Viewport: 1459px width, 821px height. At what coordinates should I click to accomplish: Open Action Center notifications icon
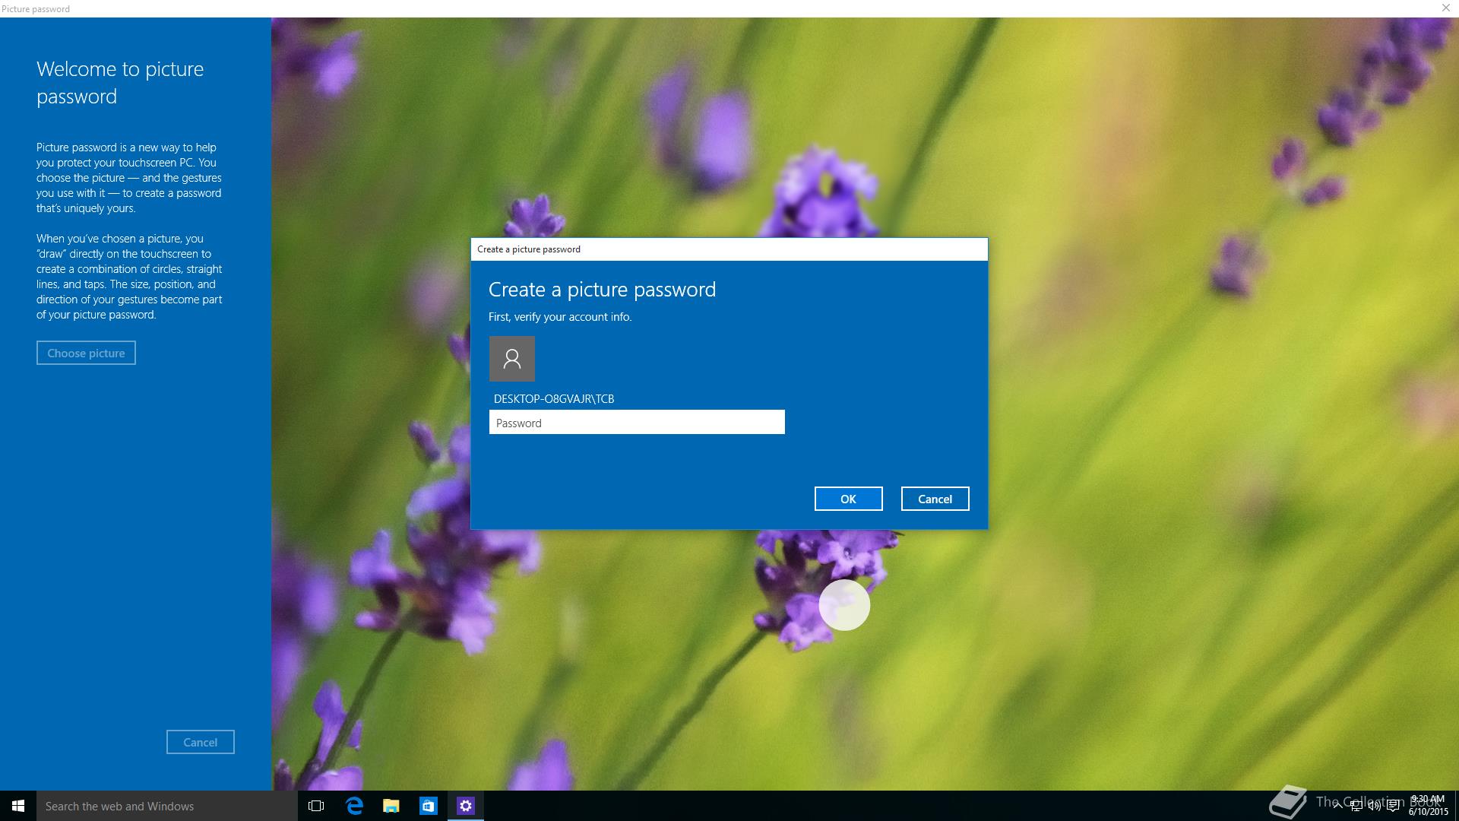click(x=1393, y=807)
